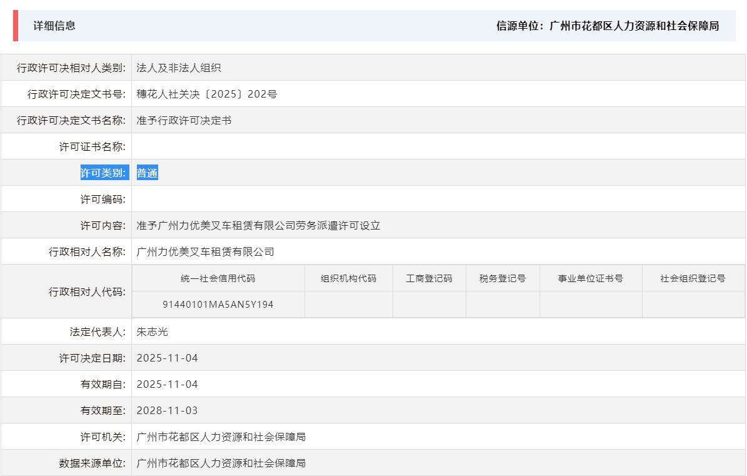Click the empty 许可证书名称 field
The image size is (747, 476).
coord(250,146)
